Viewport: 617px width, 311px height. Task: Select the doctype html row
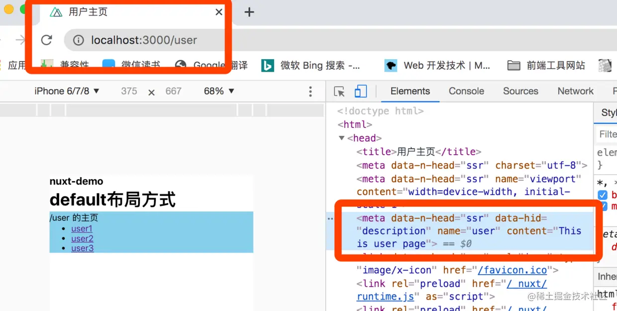coord(381,111)
